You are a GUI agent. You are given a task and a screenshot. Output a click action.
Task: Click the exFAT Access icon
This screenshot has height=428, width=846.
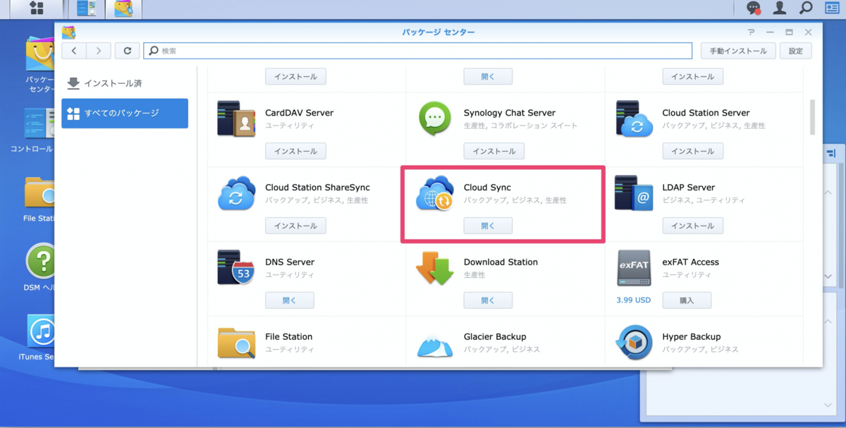(x=633, y=269)
